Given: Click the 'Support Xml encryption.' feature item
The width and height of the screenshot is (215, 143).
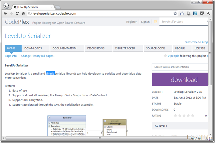Looking at the screenshot, I should tap(28, 100).
